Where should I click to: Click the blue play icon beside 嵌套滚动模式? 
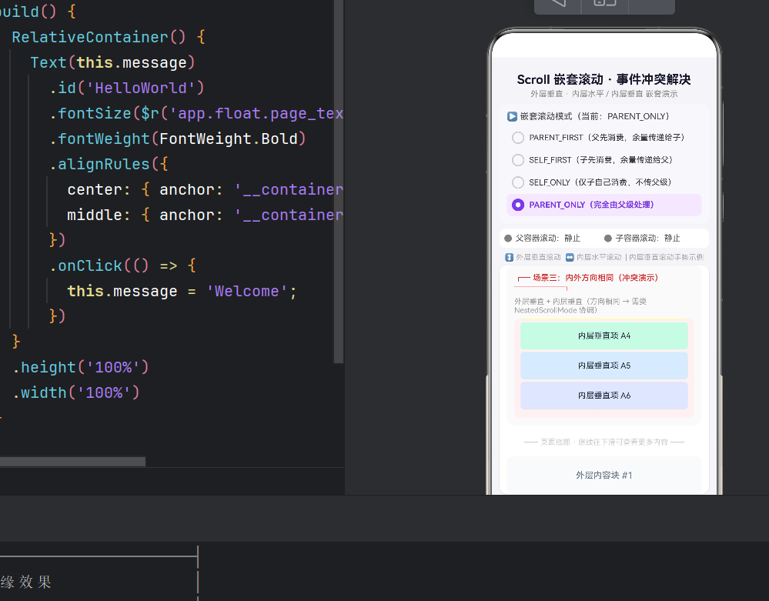[x=512, y=116]
